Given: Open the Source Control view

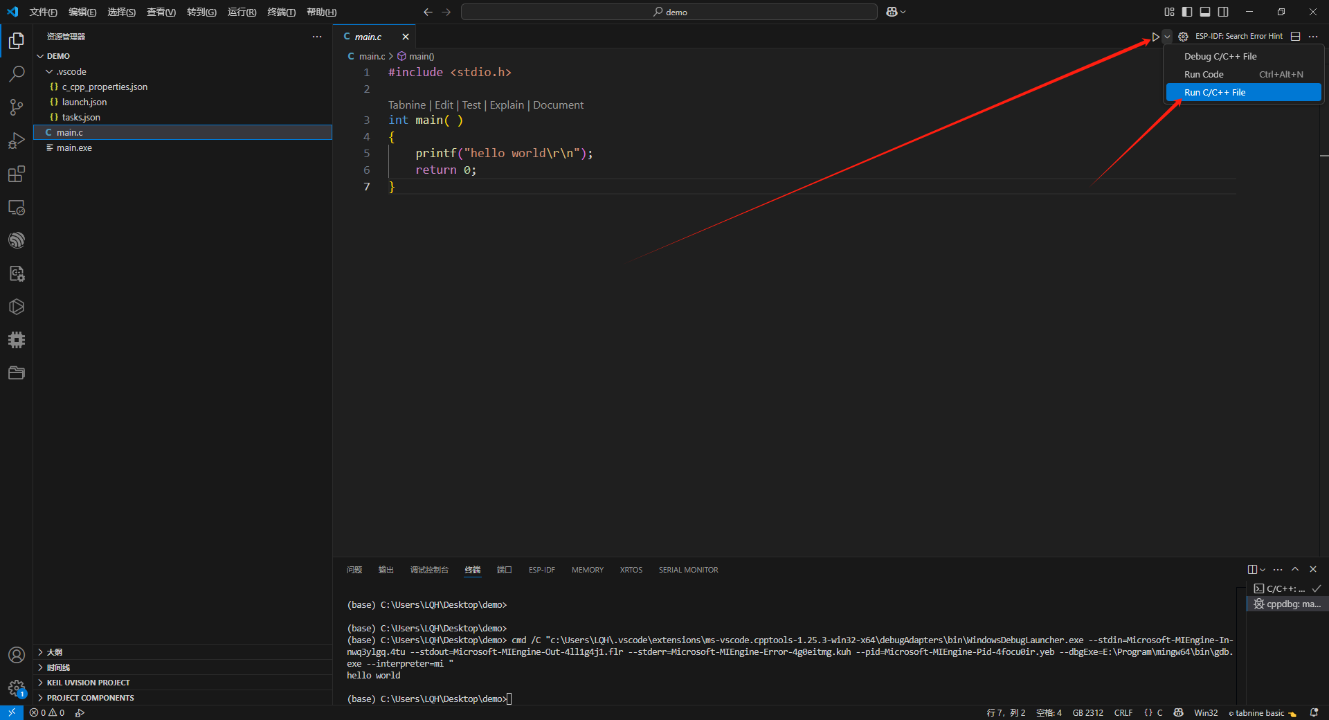Looking at the screenshot, I should [17, 107].
